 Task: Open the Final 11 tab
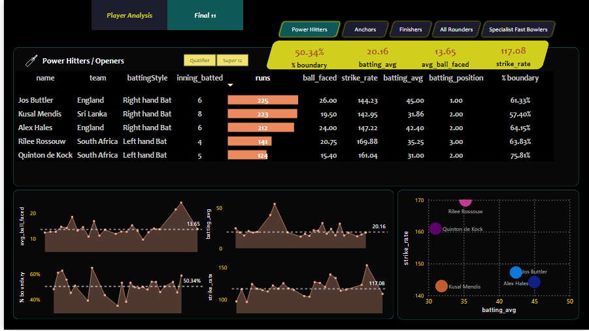coord(205,15)
